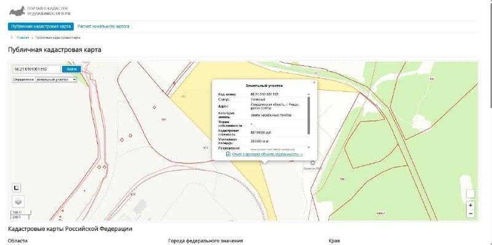The height and width of the screenshot is (245, 492).
Task: Click the 'Земельный участок' popup title
Action: point(264,86)
